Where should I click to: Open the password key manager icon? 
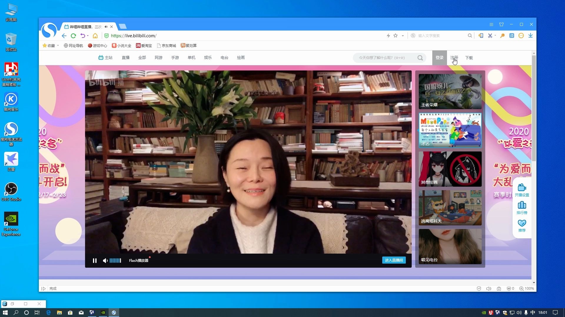point(503,36)
